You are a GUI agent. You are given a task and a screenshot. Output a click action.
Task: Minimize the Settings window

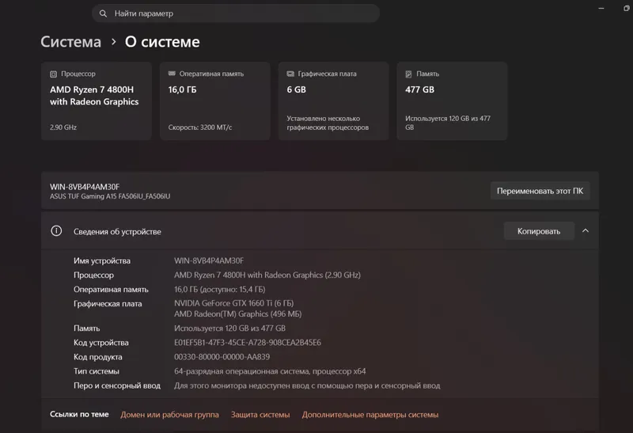(601, 8)
